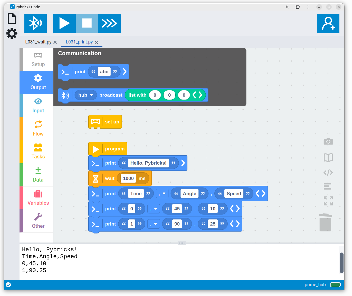
Task: Edit the 90 value field
Action: pos(177,224)
